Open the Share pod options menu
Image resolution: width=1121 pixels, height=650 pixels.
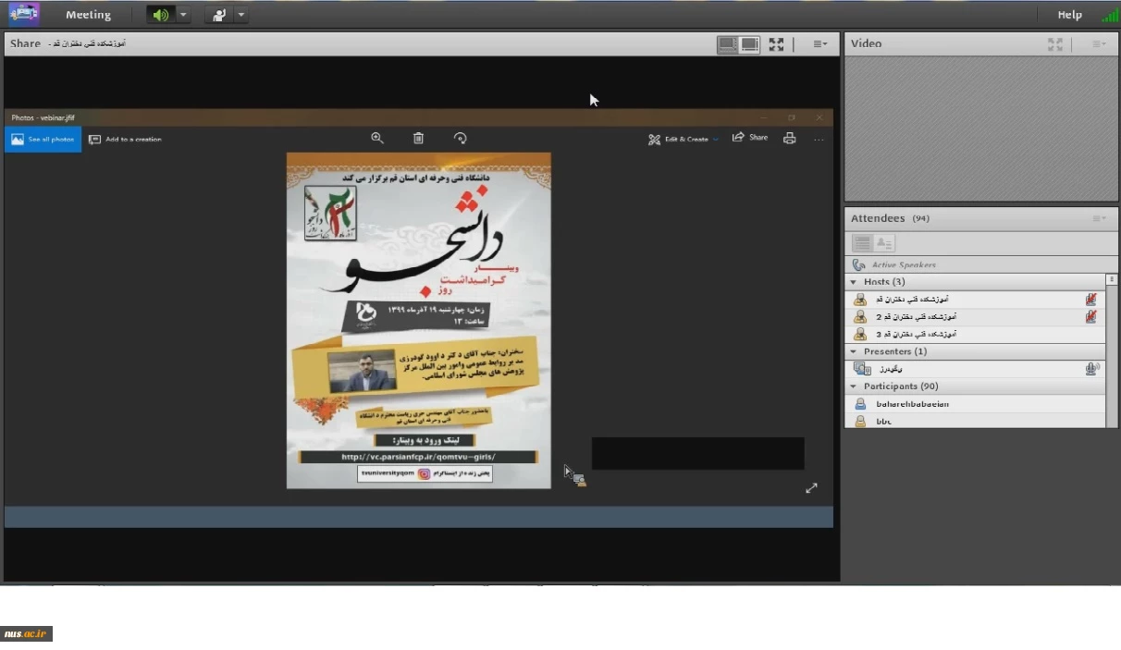[x=819, y=43]
